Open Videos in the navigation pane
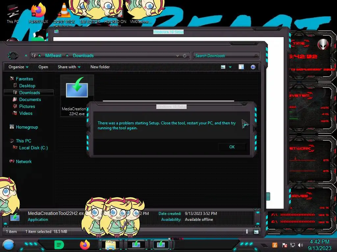Screen dimensions: 337x252 point(26,113)
